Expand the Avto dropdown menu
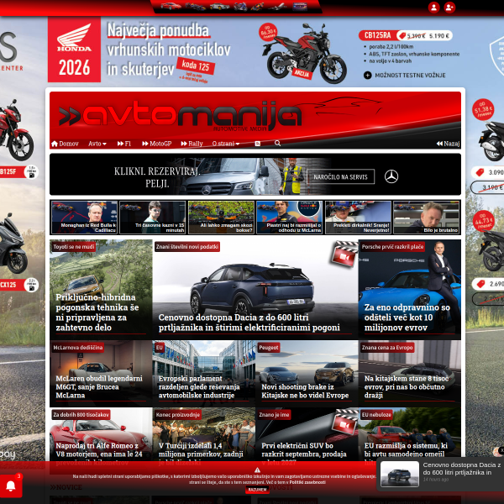Image resolution: width=504 pixels, height=504 pixels. pos(97,144)
